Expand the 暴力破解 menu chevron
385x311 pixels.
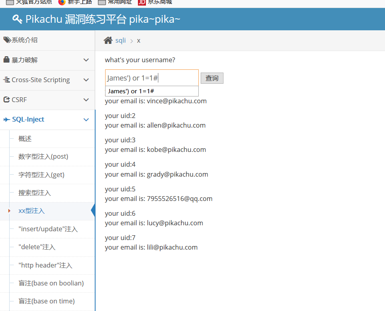click(86, 60)
